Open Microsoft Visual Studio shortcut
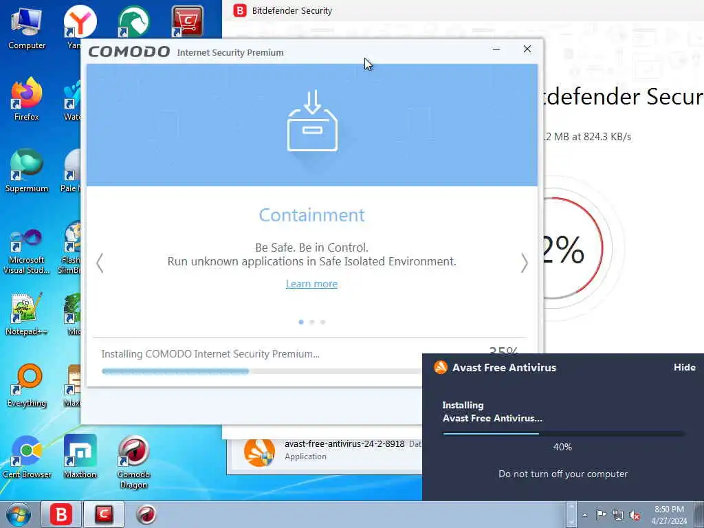The height and width of the screenshot is (528, 704). [x=26, y=252]
